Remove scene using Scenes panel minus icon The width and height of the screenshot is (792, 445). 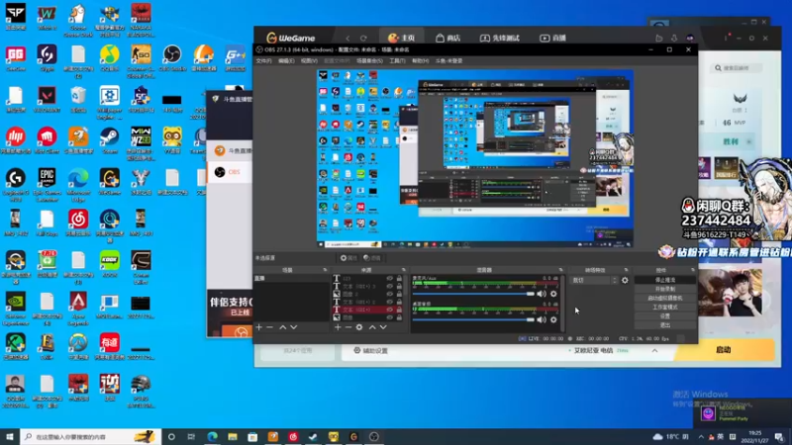pos(269,327)
